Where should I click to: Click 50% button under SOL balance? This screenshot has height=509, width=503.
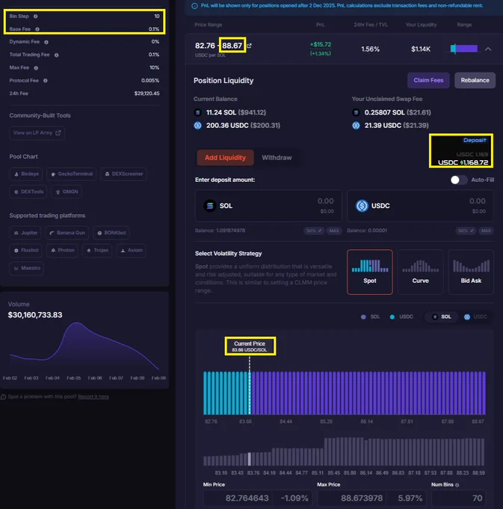[x=313, y=231]
